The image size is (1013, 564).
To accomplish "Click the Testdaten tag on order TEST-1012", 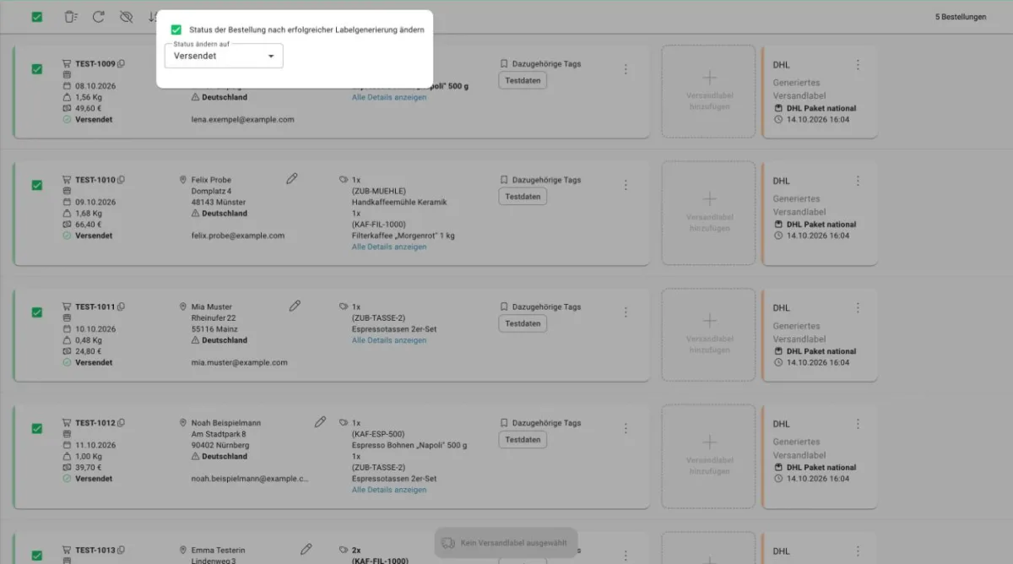I will click(523, 440).
